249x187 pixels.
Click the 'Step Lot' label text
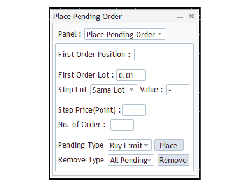point(72,90)
